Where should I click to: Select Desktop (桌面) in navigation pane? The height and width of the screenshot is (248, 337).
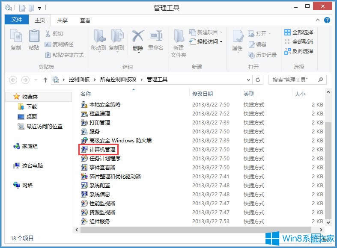27,116
